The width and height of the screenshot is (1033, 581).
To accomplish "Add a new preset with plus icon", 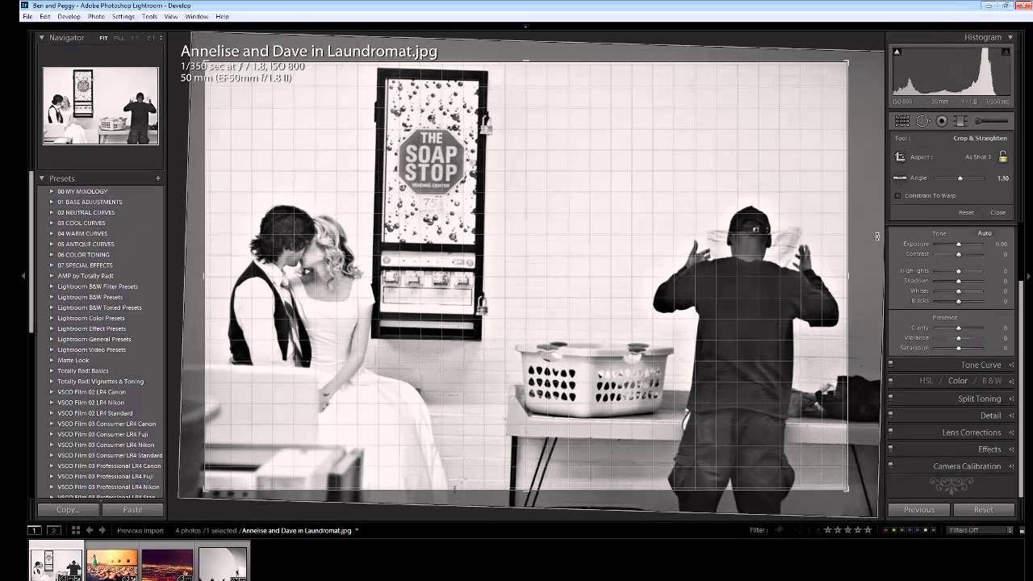I will point(158,178).
